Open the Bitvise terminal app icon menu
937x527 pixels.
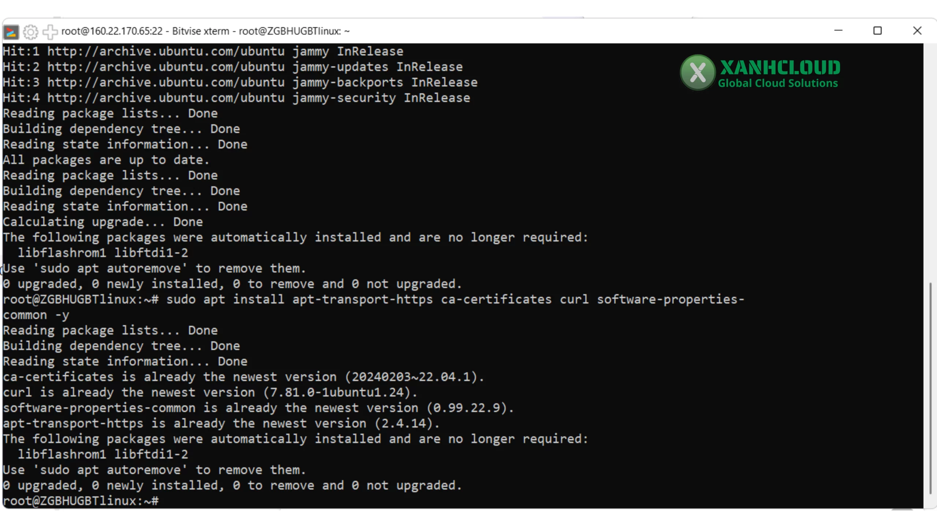click(x=11, y=31)
